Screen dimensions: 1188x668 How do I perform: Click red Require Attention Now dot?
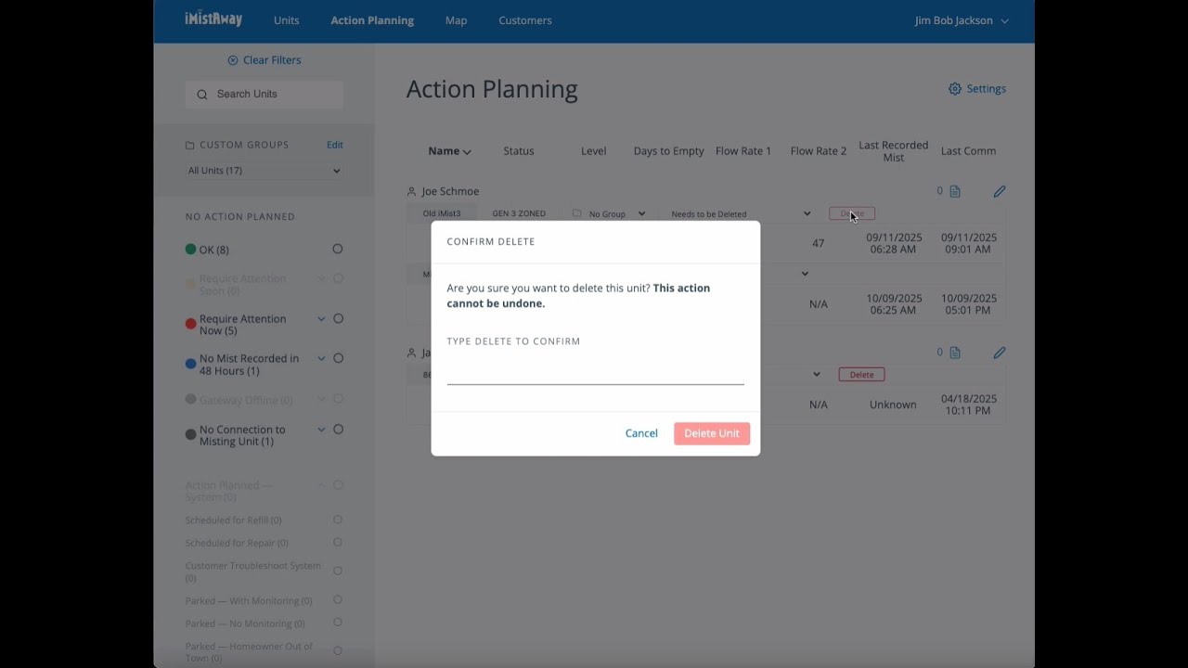point(190,325)
